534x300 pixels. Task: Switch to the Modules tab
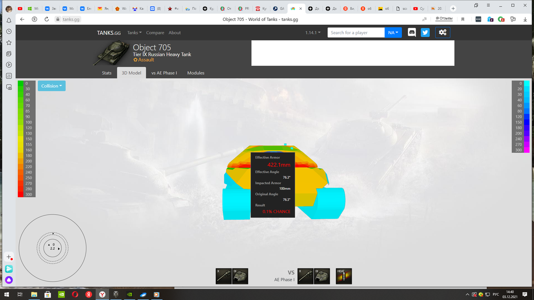196,73
